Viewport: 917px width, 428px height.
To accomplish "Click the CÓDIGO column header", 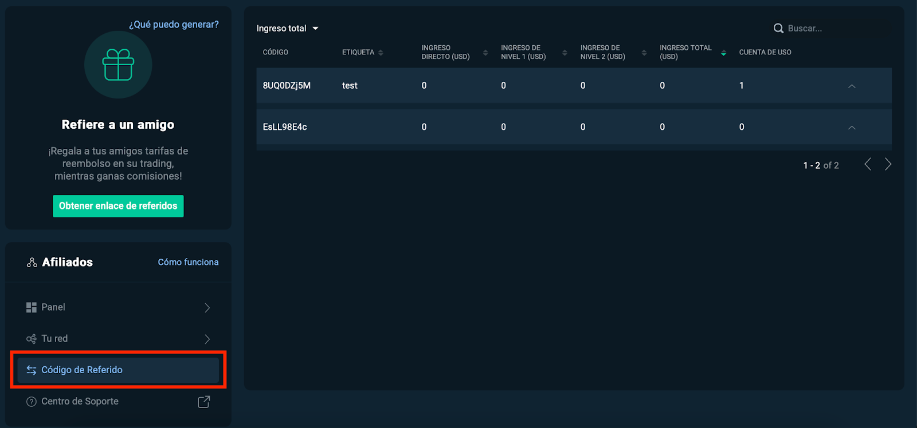I will pyautogui.click(x=276, y=52).
